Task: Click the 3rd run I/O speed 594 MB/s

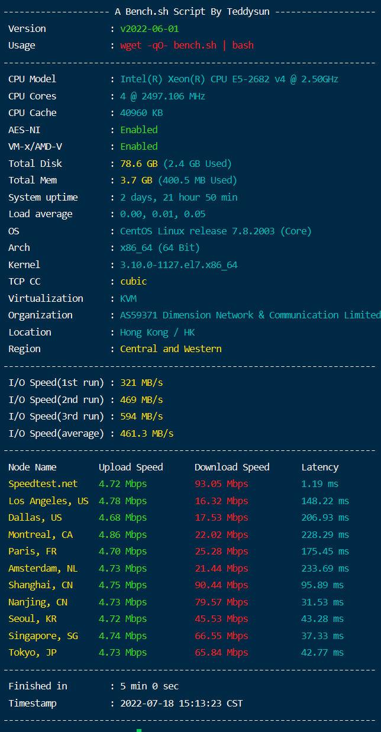Action: (x=141, y=416)
